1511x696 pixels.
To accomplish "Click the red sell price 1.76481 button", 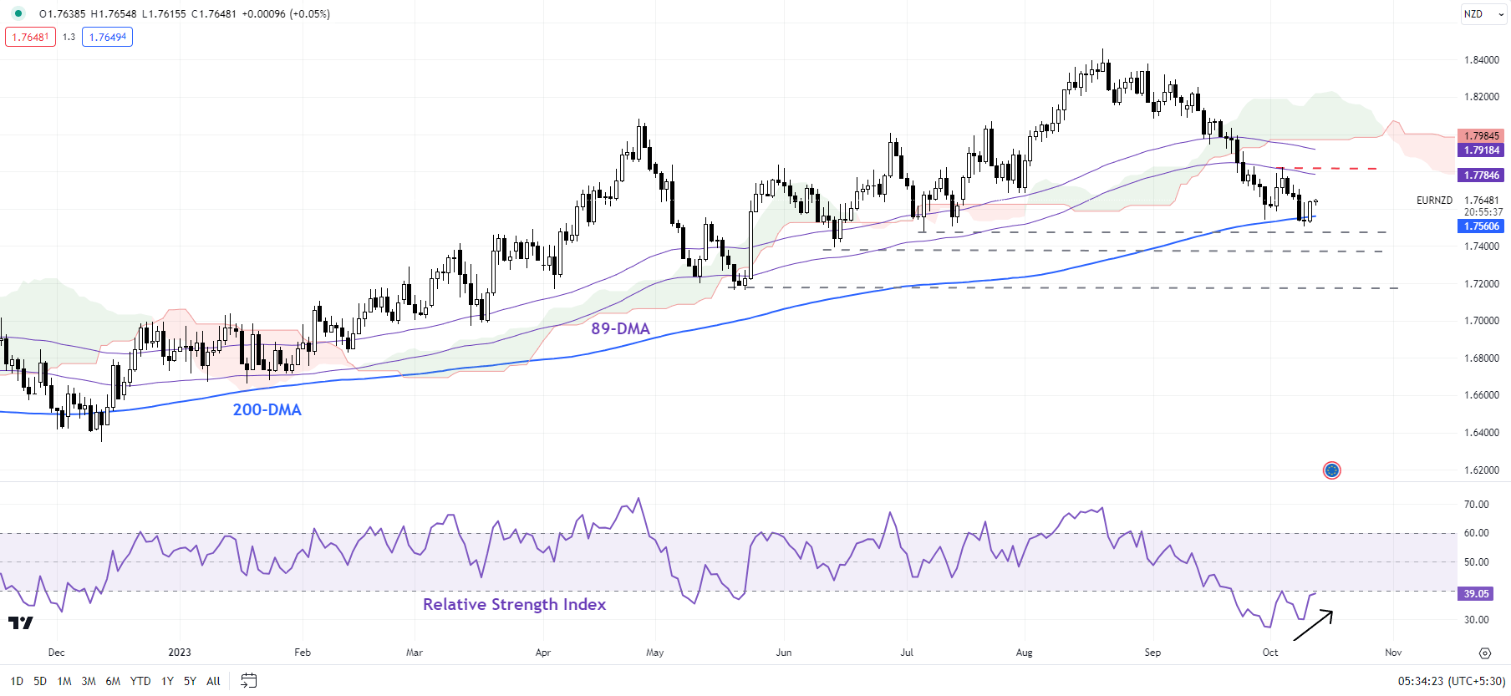I will (x=30, y=37).
